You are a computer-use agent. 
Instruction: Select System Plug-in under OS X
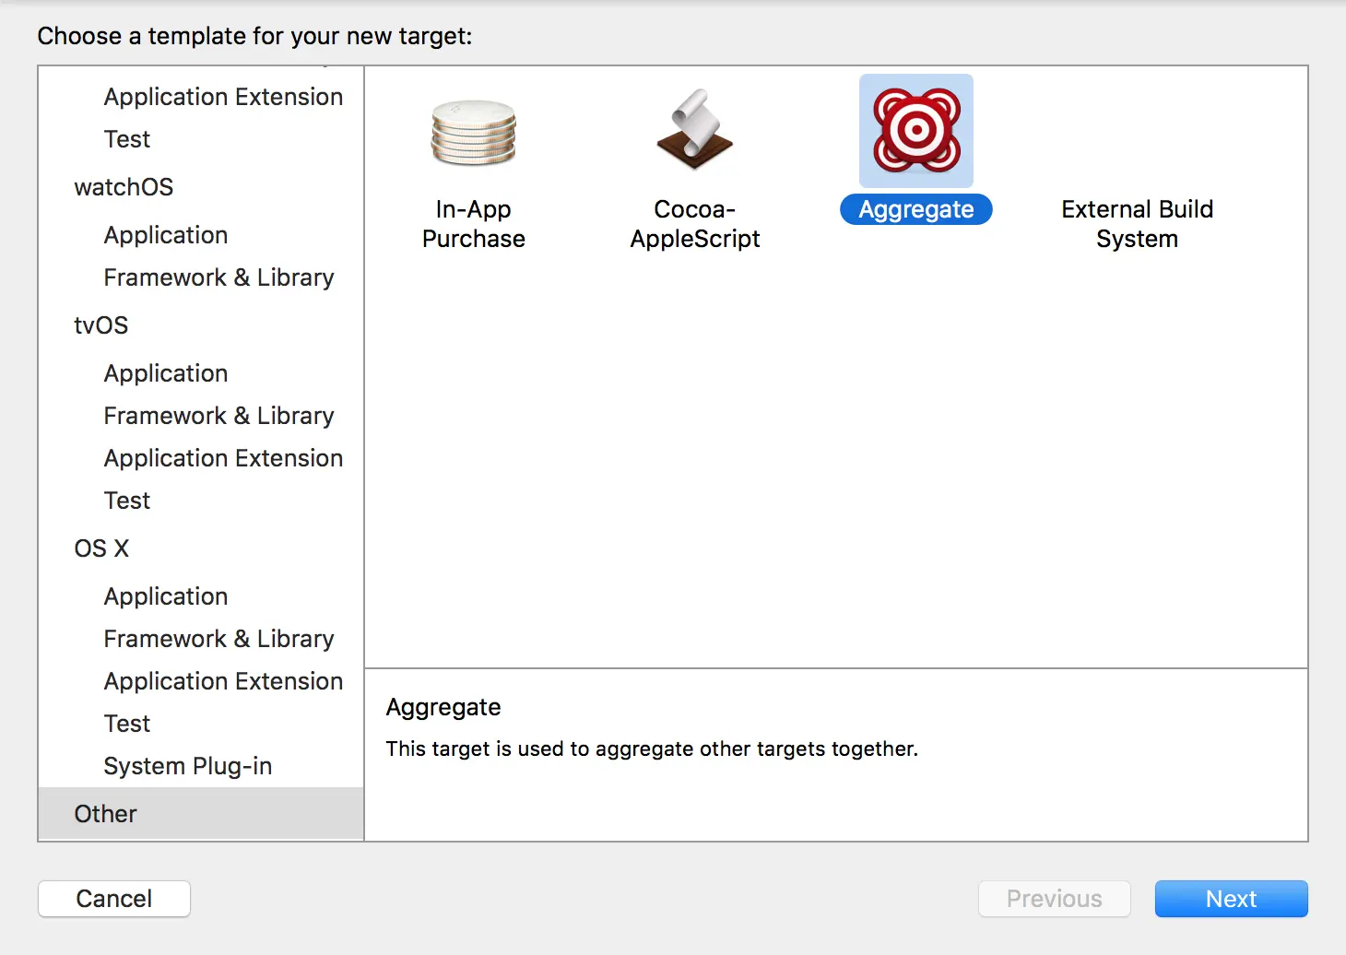[x=188, y=766]
